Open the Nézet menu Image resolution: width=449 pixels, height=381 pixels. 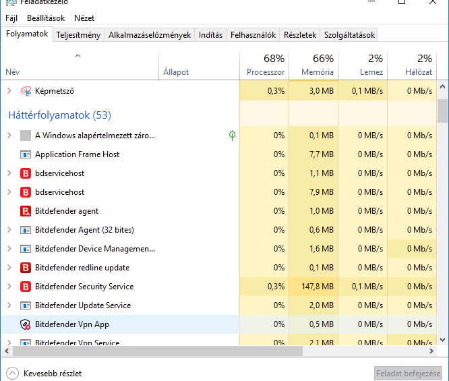84,18
